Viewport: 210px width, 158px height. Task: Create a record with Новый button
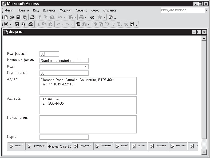coord(122,146)
